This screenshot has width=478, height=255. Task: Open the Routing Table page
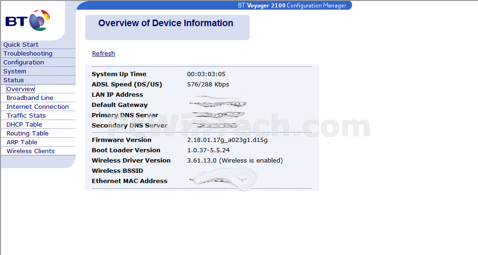28,133
